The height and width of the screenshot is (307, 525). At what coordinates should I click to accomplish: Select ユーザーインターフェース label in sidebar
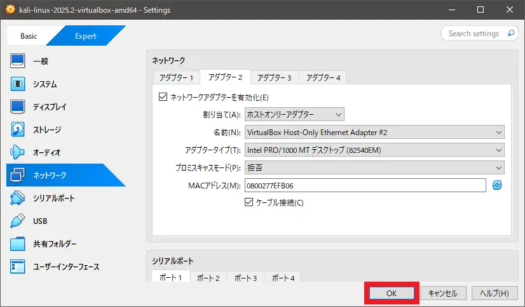(66, 266)
